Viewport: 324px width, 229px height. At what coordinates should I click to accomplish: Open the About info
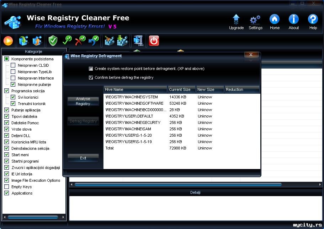[x=294, y=22]
